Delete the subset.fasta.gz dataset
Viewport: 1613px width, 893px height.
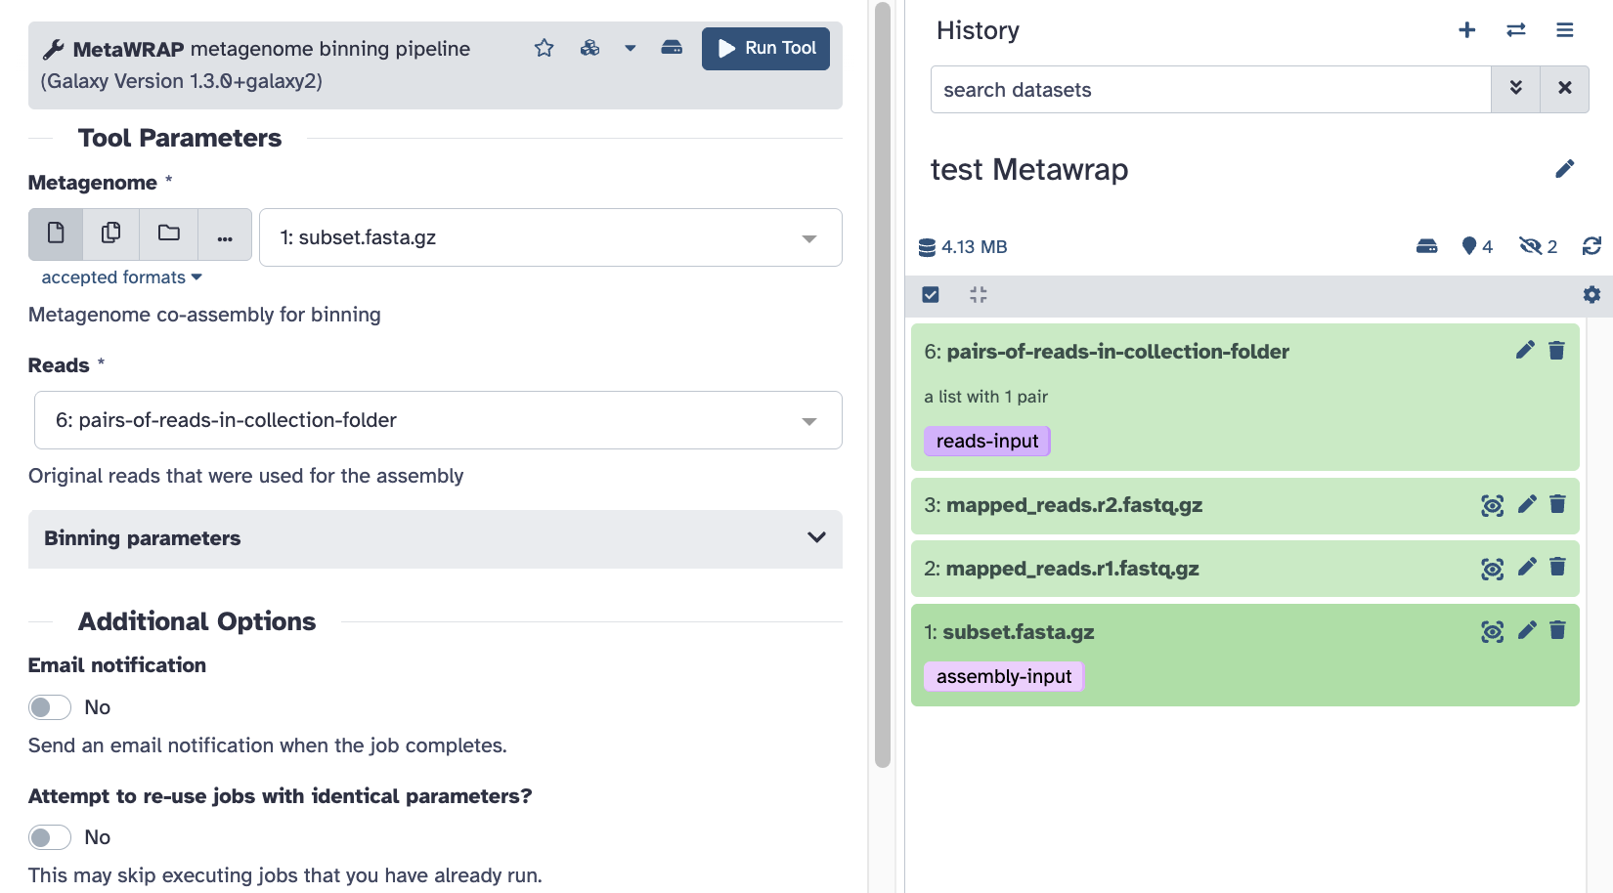coord(1557,630)
